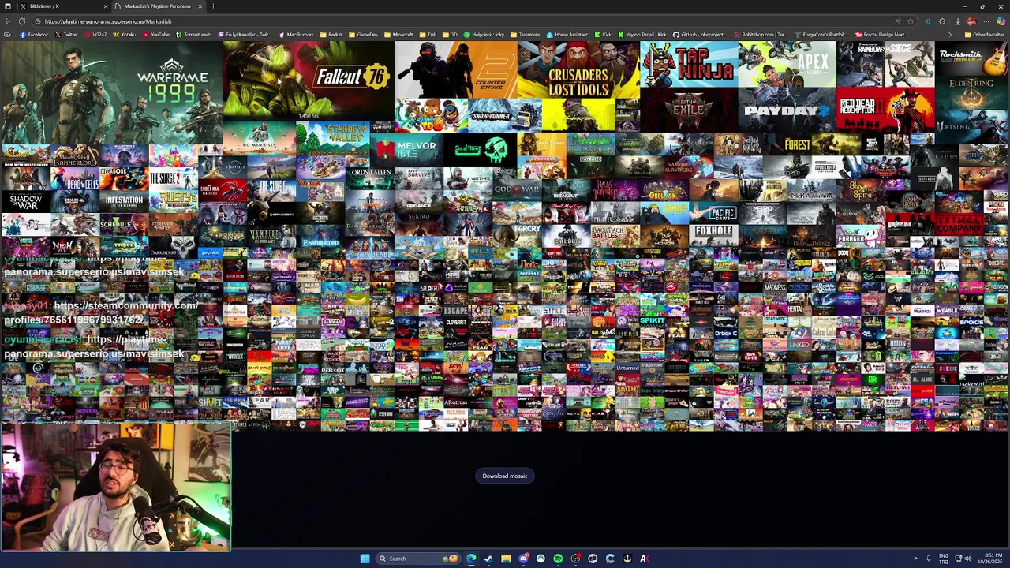Select the Tap Ninja game tile

pos(689,65)
